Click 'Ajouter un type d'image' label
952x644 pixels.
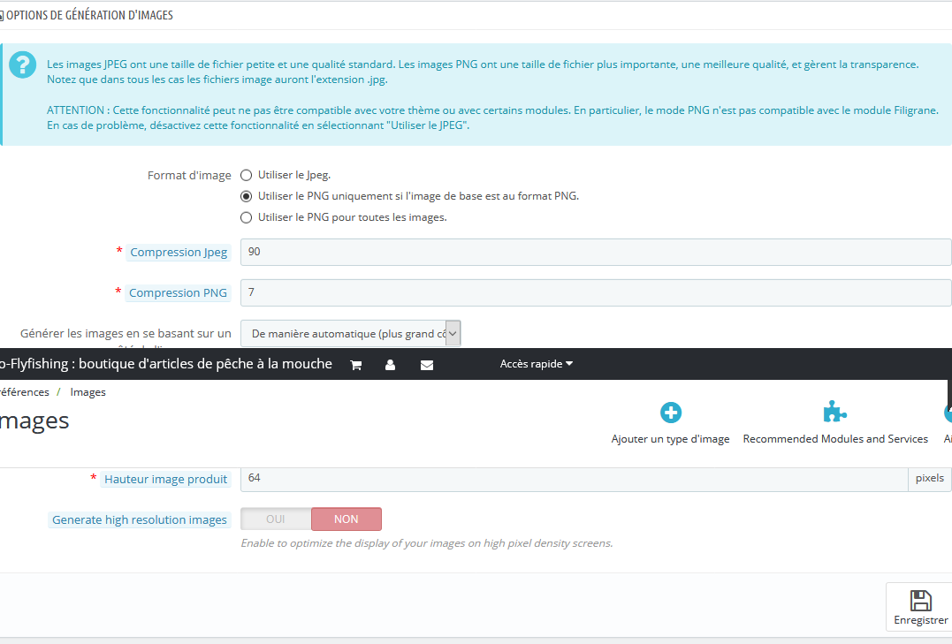pyautogui.click(x=670, y=439)
